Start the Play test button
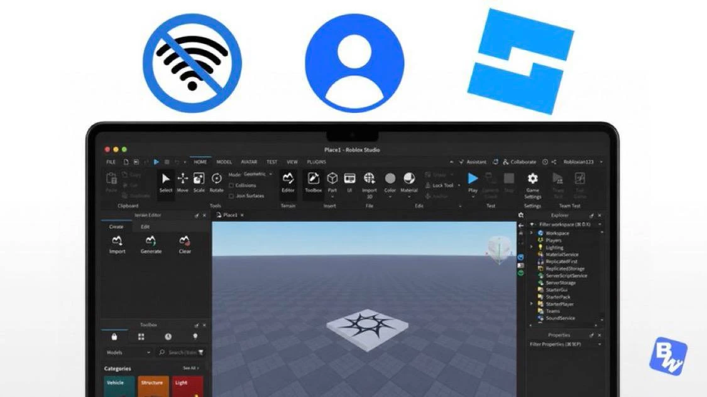Screen dimensions: 707x397 click(x=473, y=183)
